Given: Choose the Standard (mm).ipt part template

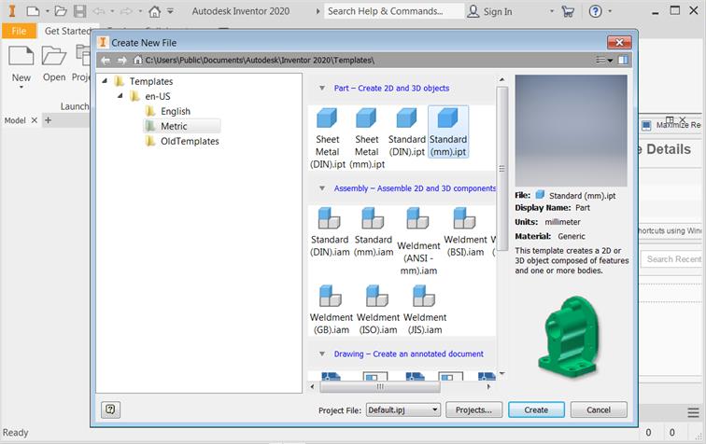Looking at the screenshot, I should point(448,132).
